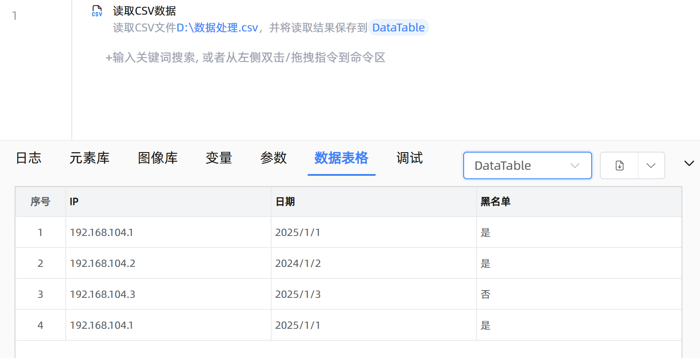Open the export options dropdown arrow
The height and width of the screenshot is (358, 700).
651,165
